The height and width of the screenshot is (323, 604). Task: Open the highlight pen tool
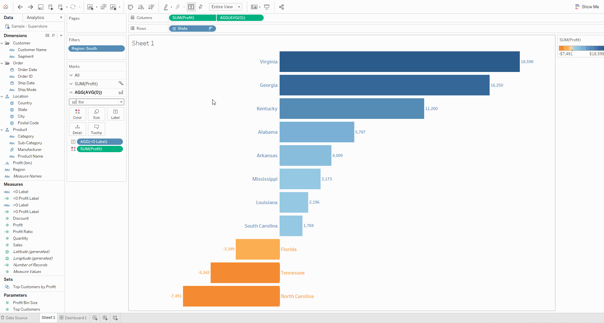166,7
